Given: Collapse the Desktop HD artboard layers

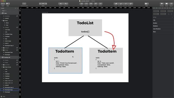Looking at the screenshot, I should point(1,57).
